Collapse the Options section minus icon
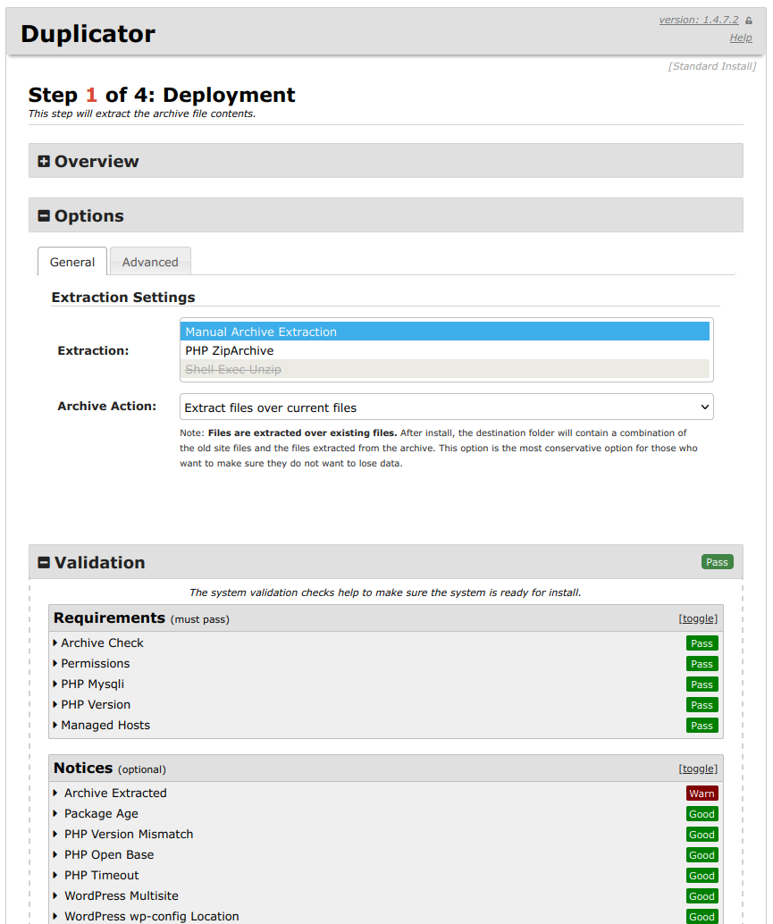773x924 pixels. tap(44, 215)
